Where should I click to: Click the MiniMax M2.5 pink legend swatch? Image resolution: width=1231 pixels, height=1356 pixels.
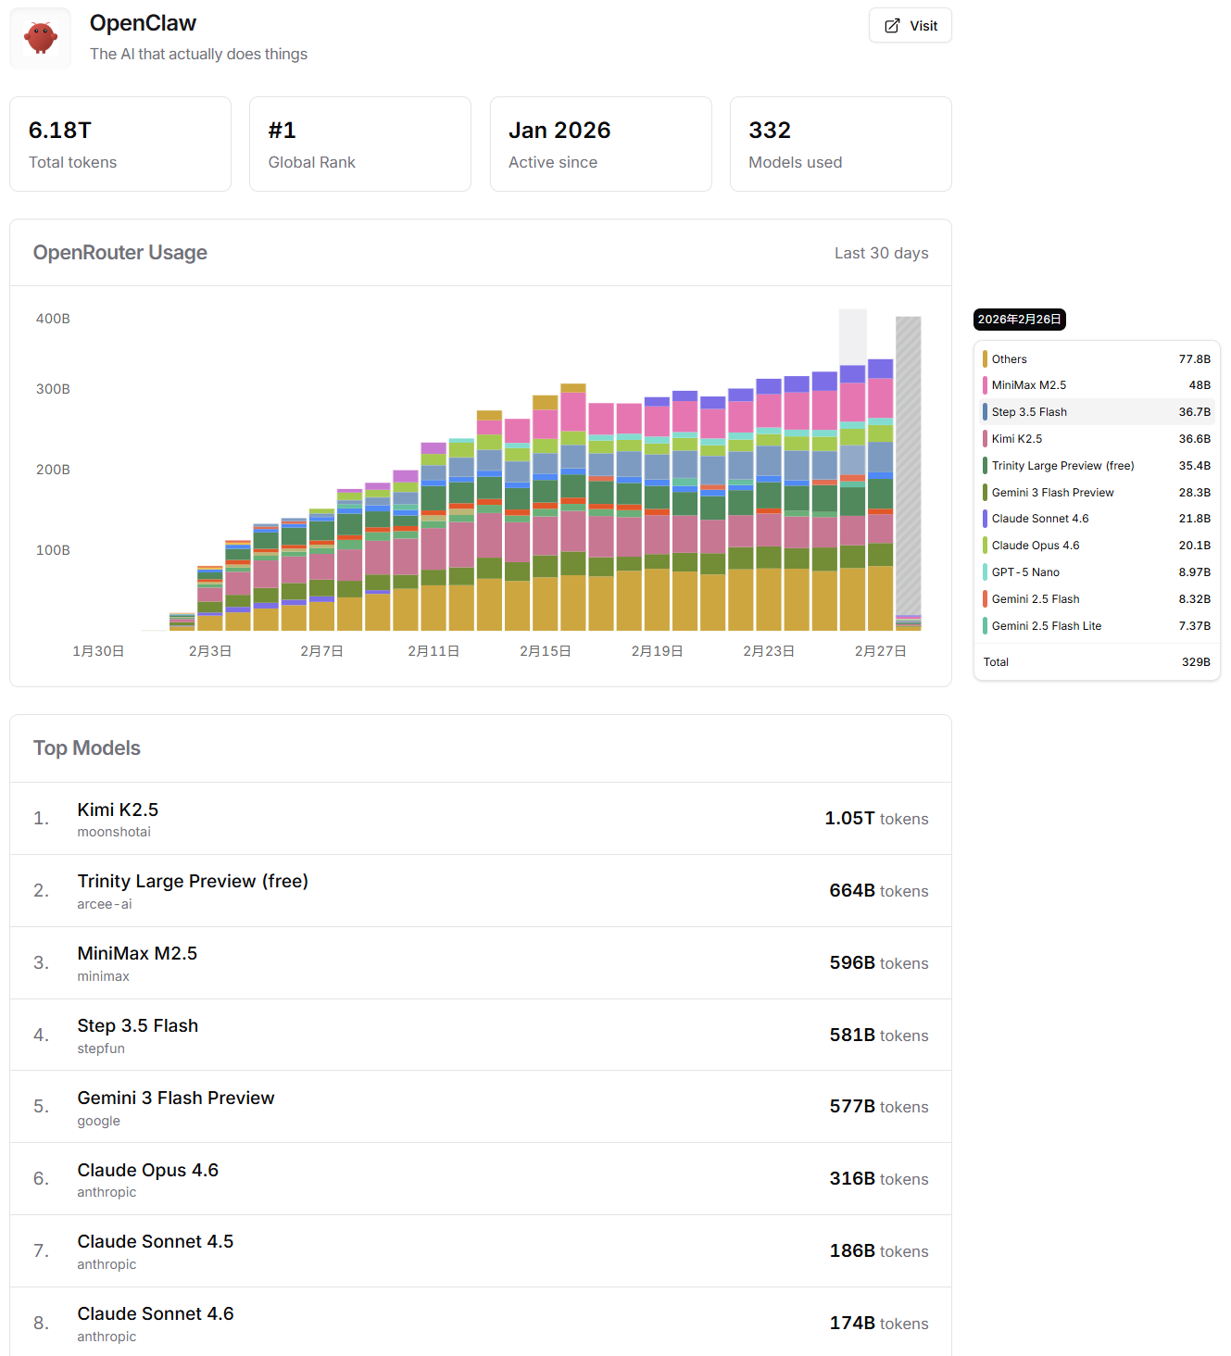pyautogui.click(x=985, y=385)
